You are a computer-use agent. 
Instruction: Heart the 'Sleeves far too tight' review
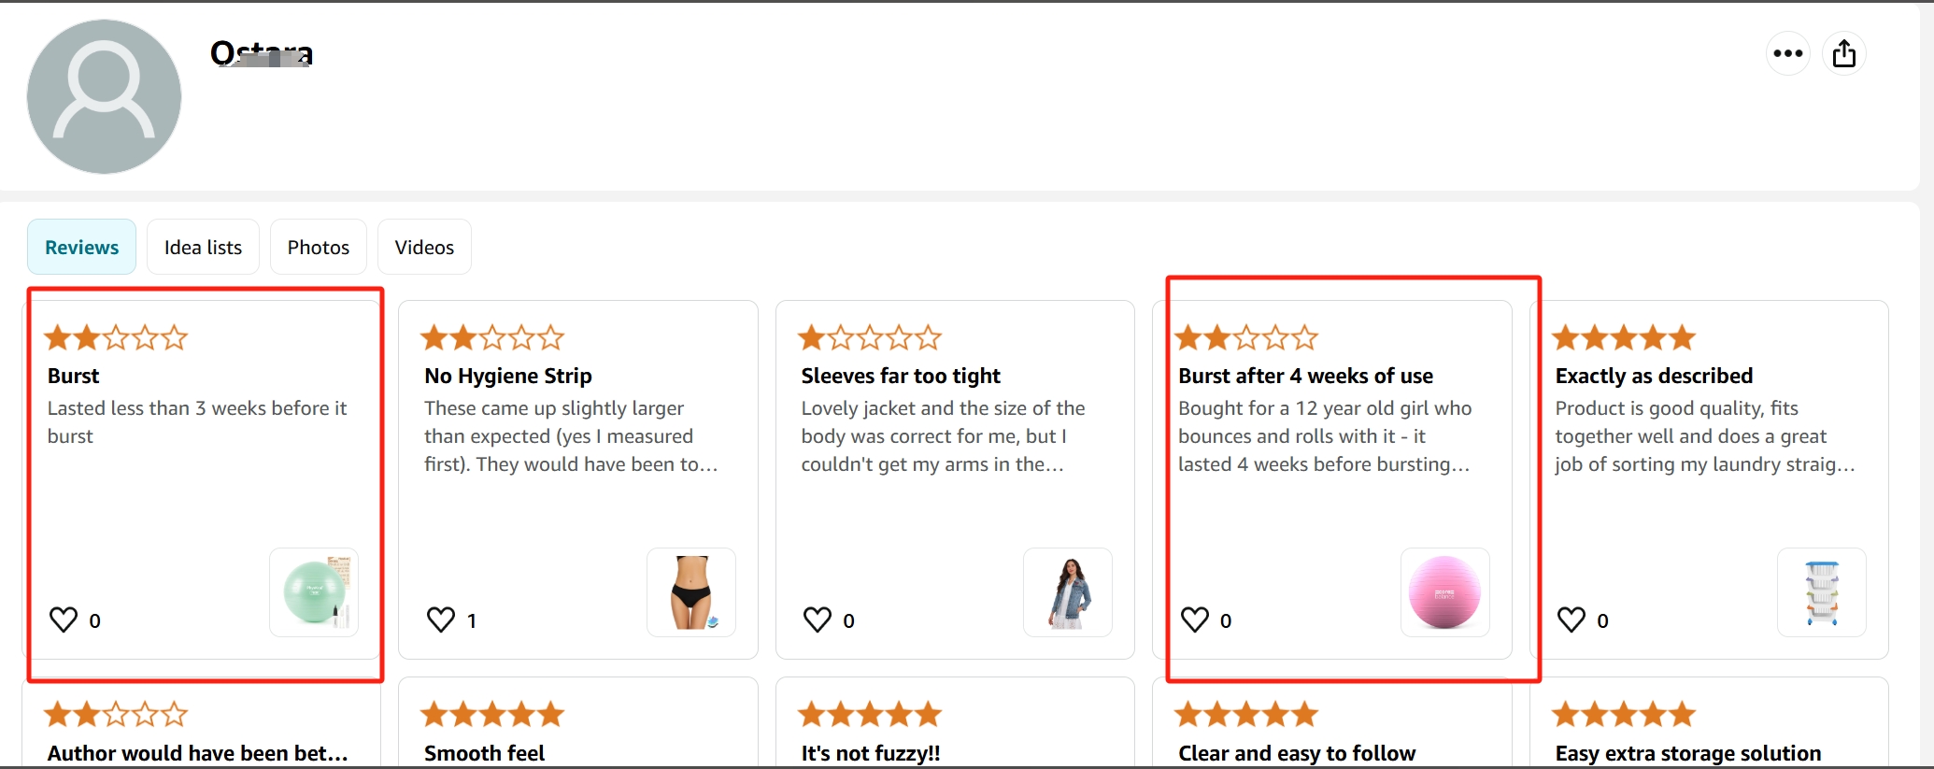(x=818, y=619)
